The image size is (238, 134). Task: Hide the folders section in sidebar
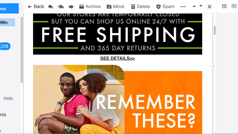[8, 98]
